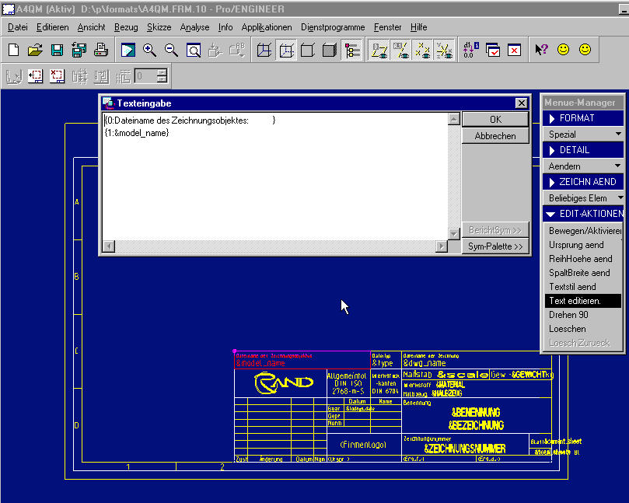Save drawing with the floppy disk icon

coord(57,50)
